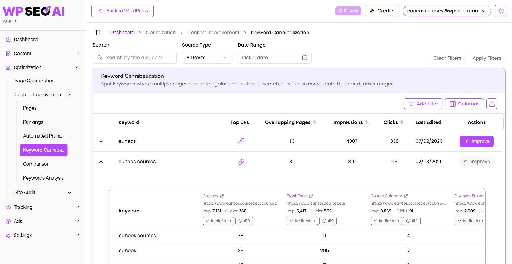The height and width of the screenshot is (264, 512).
Task: Go to Rankings in the sidebar
Action: (33, 122)
